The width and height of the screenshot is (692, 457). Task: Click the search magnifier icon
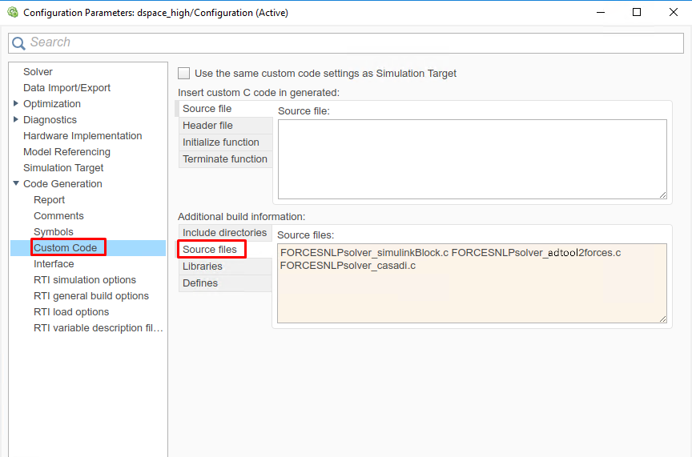[x=18, y=43]
